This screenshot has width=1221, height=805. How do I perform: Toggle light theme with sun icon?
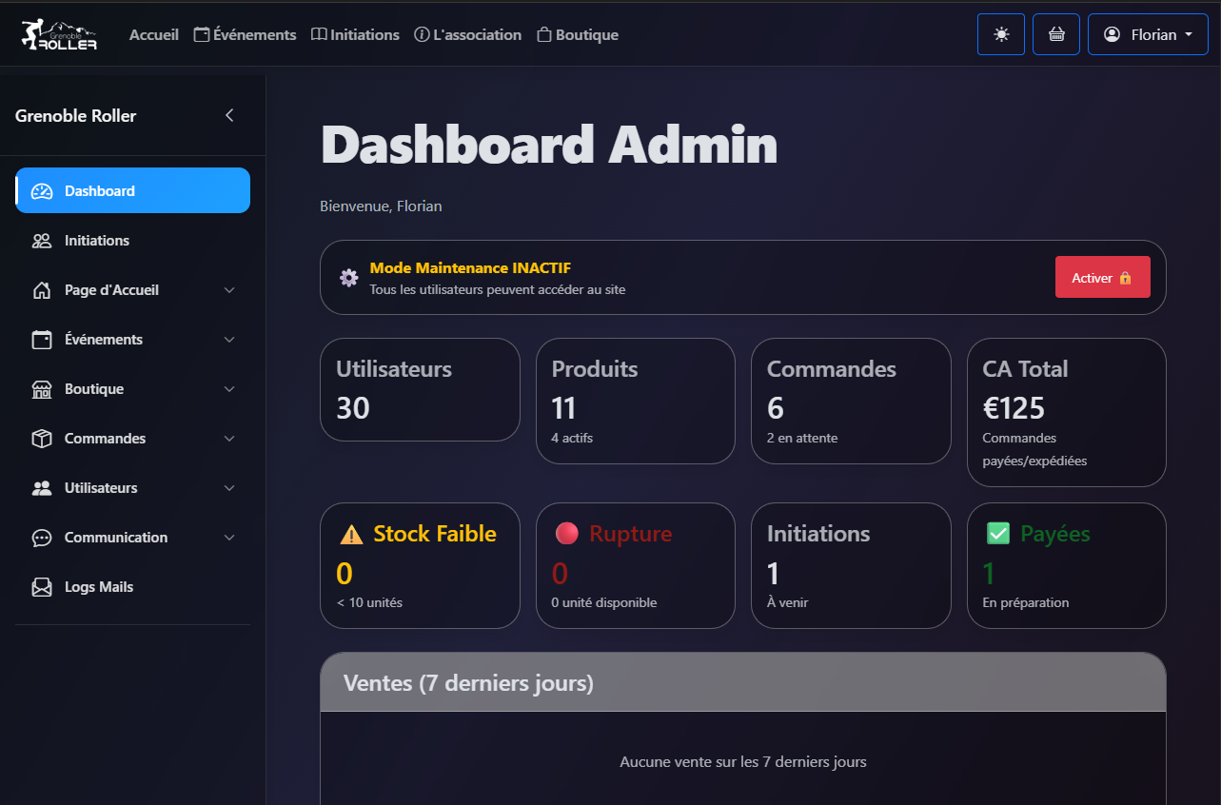tap(1000, 34)
